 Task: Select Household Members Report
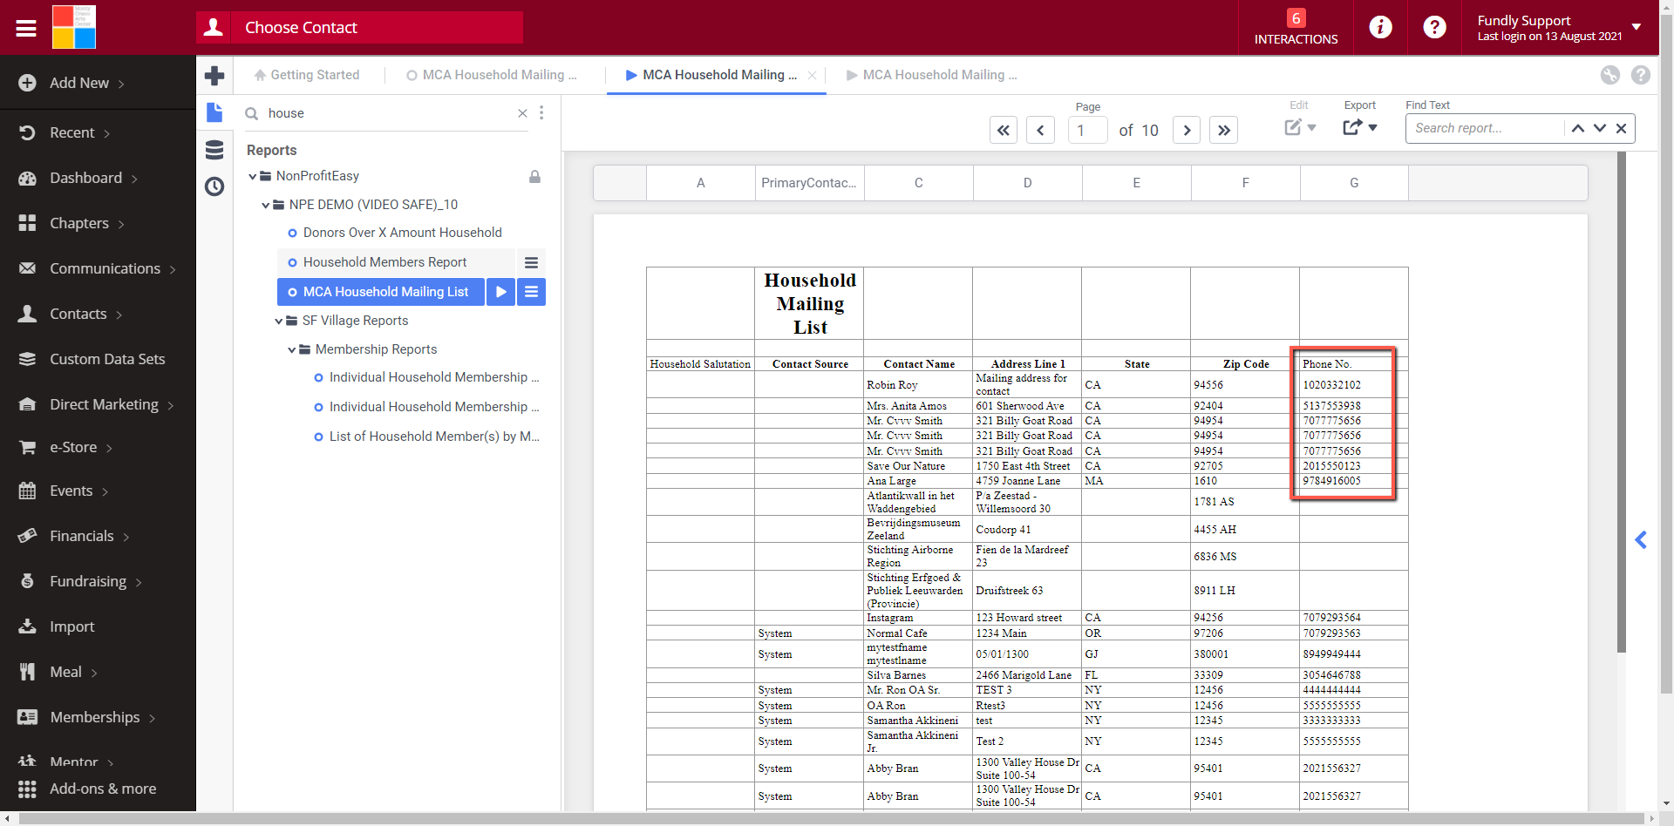[384, 262]
